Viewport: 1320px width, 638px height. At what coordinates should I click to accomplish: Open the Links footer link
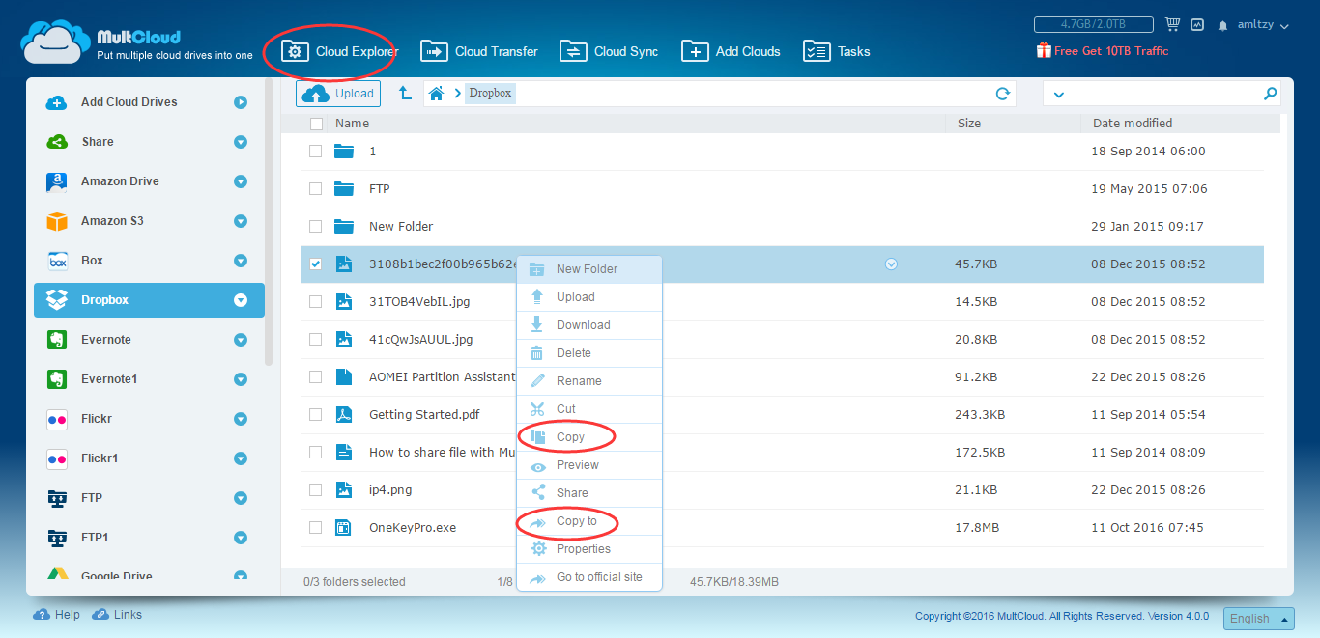(117, 615)
